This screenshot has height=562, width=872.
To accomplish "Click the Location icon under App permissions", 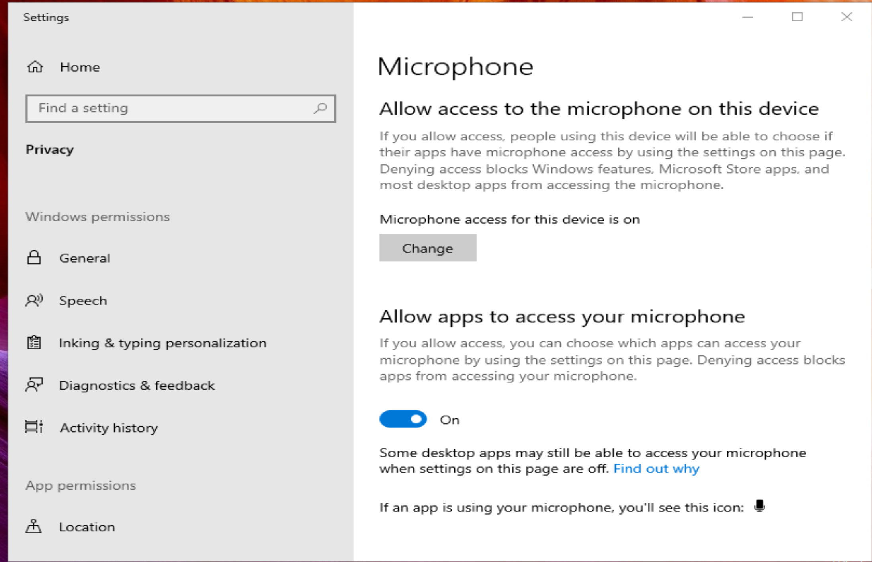I will point(34,527).
